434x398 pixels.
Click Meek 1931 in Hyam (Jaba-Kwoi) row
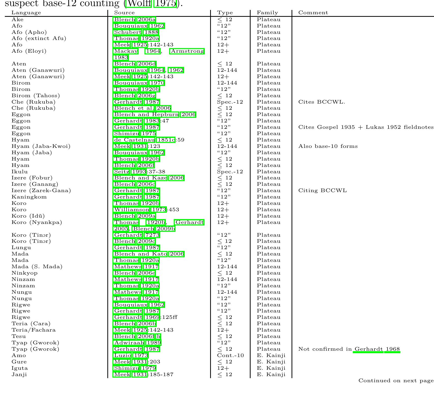130,146
